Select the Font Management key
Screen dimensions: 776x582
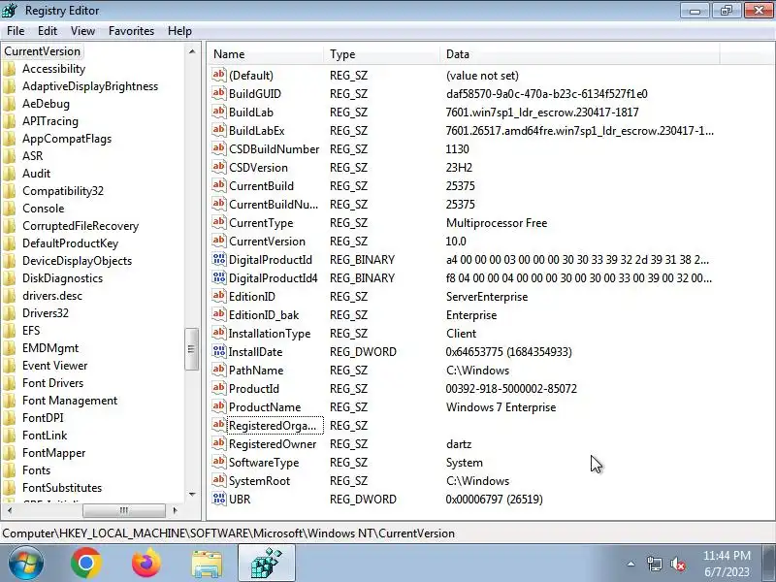tap(70, 401)
